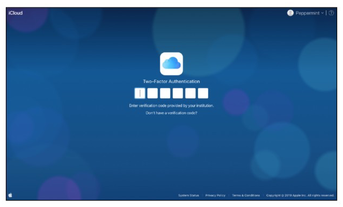Open the Terms & Conditions link
This screenshot has width=343, height=207.
246,195
